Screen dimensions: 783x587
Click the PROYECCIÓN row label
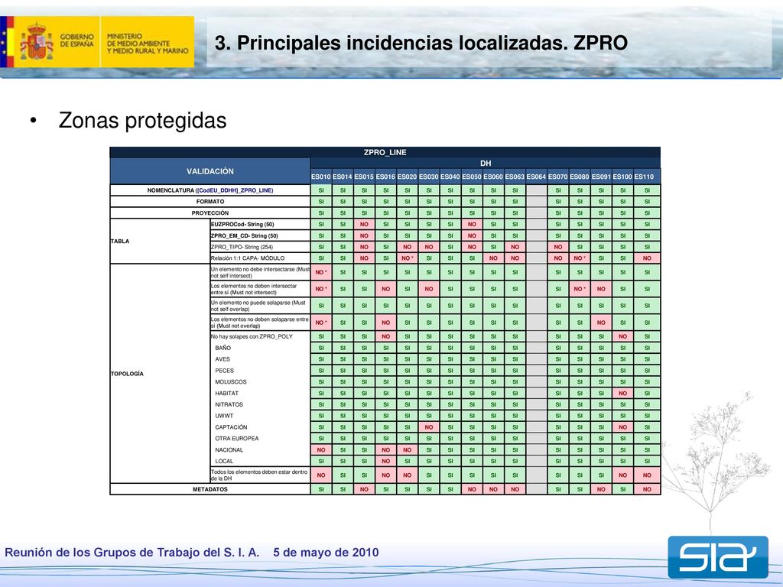pyautogui.click(x=210, y=213)
